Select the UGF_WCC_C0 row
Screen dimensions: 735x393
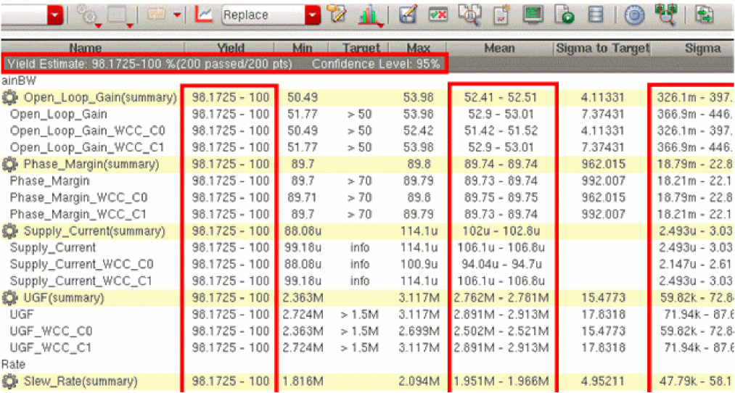coord(367,331)
